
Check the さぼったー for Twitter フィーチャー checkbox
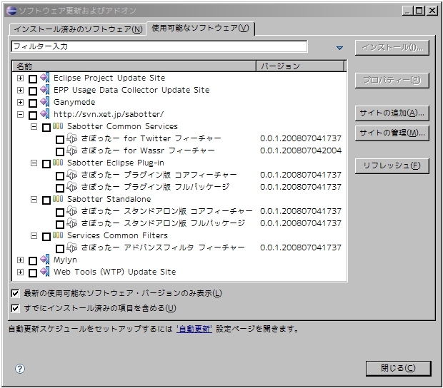(60, 140)
